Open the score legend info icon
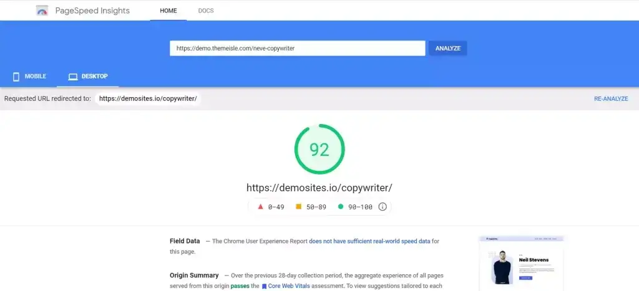Screen dimensions: 639x291 383,207
